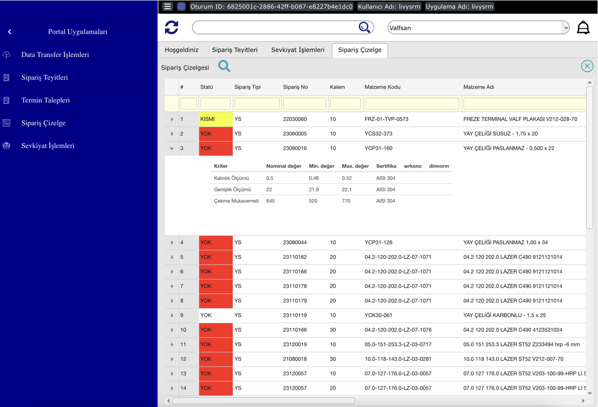
Task: Collapse expanded row 3 details
Action: click(x=172, y=149)
